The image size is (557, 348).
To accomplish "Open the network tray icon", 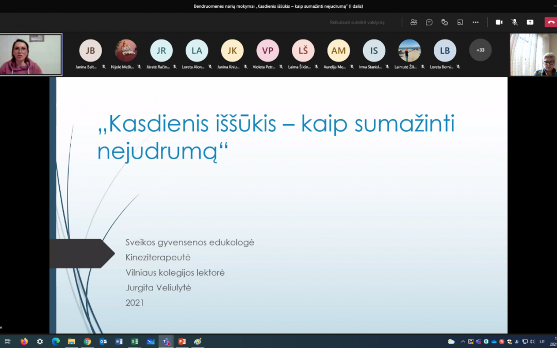I will click(525, 342).
